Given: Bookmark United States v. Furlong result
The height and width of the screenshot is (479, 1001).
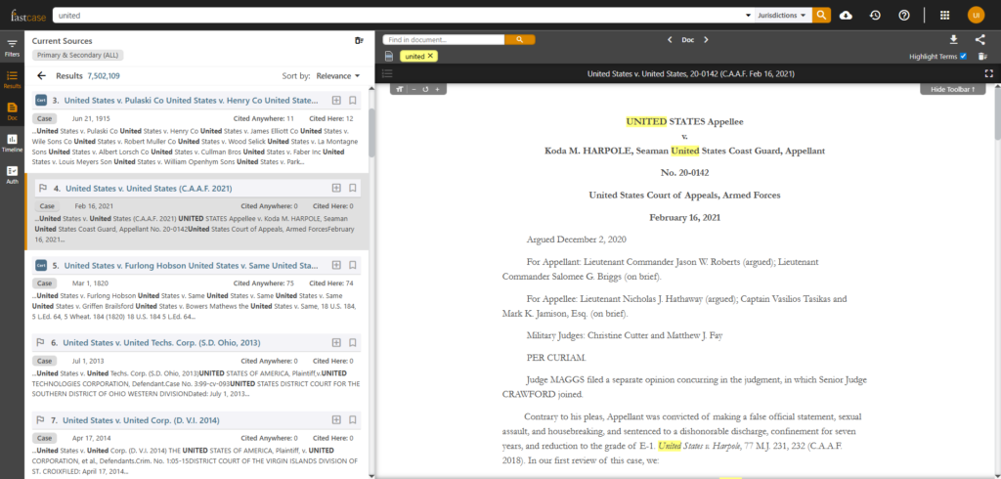Looking at the screenshot, I should pos(352,265).
